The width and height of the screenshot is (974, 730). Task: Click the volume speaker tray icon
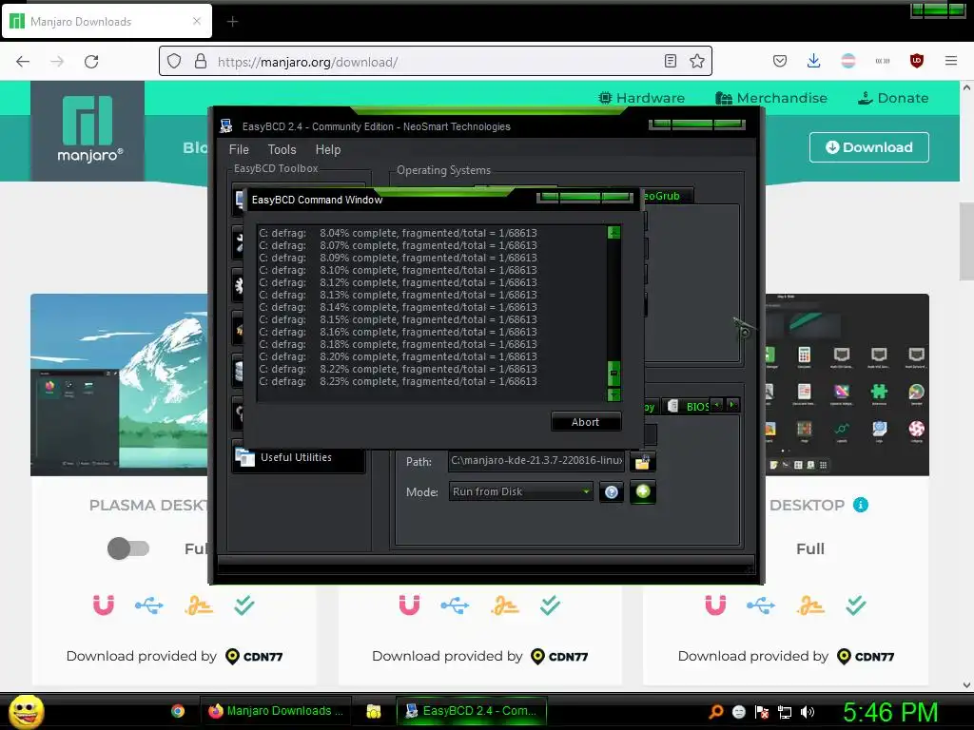tap(808, 712)
